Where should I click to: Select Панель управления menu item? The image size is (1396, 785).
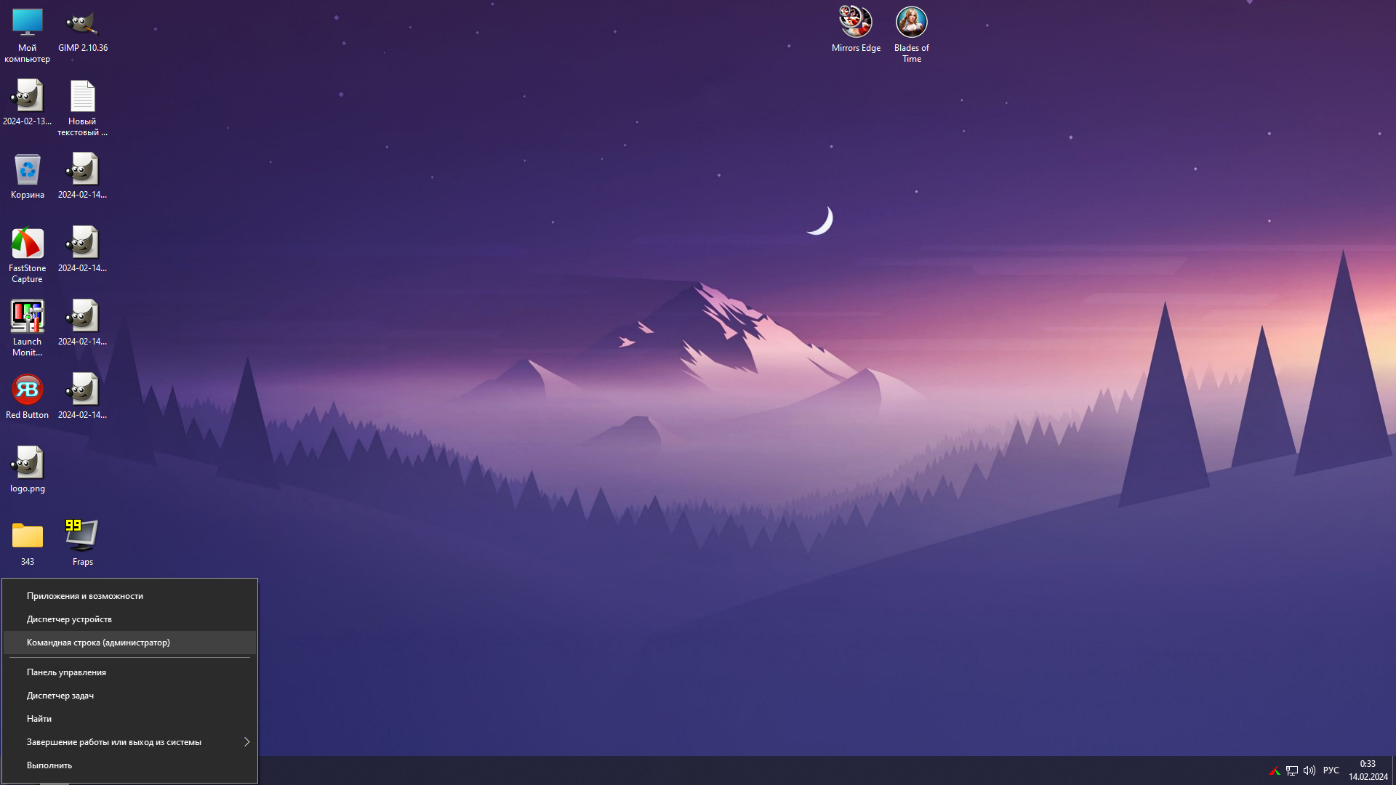(66, 672)
